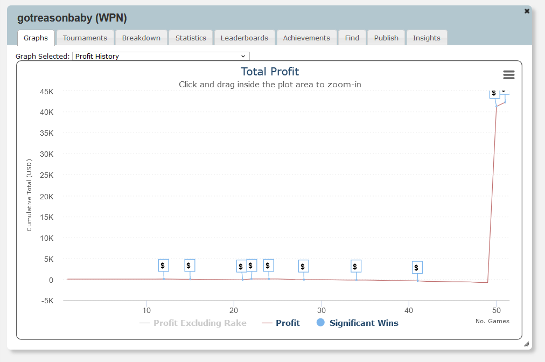Expand the Graph Selected dropdown
The height and width of the screenshot is (362, 545).
(160, 56)
